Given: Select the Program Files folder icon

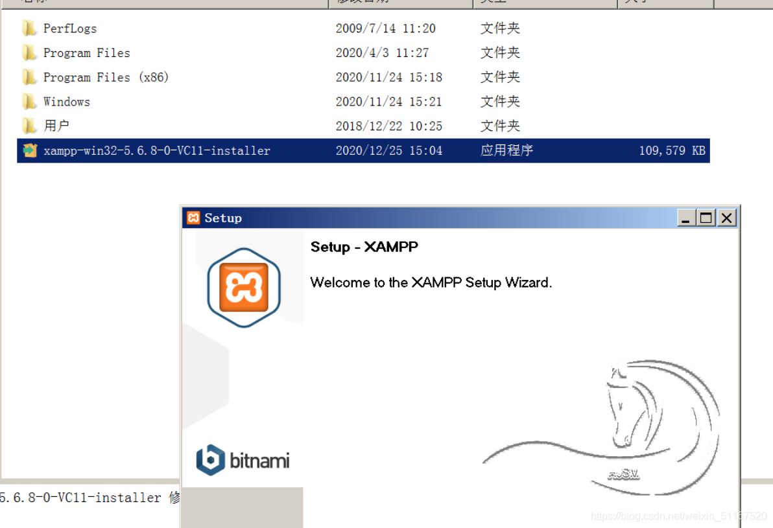Looking at the screenshot, I should point(29,52).
